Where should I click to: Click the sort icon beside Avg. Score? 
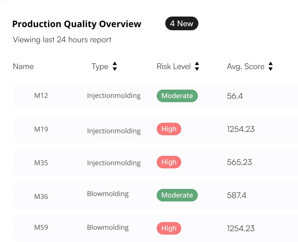click(271, 66)
